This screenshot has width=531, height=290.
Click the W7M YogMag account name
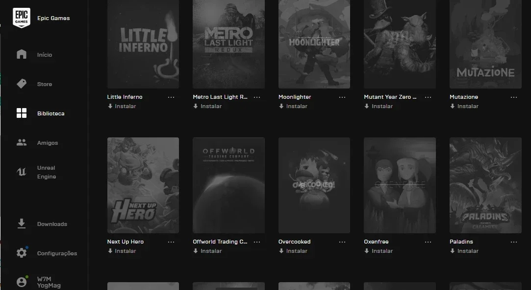click(49, 282)
